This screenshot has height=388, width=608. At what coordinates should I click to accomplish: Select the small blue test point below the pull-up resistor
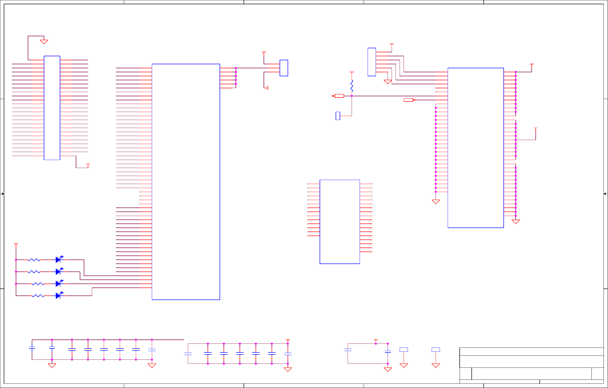[x=338, y=116]
